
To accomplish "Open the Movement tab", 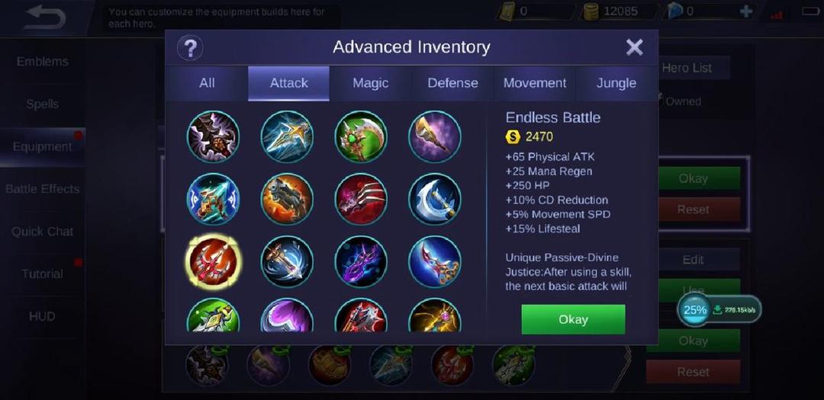I will (x=534, y=83).
